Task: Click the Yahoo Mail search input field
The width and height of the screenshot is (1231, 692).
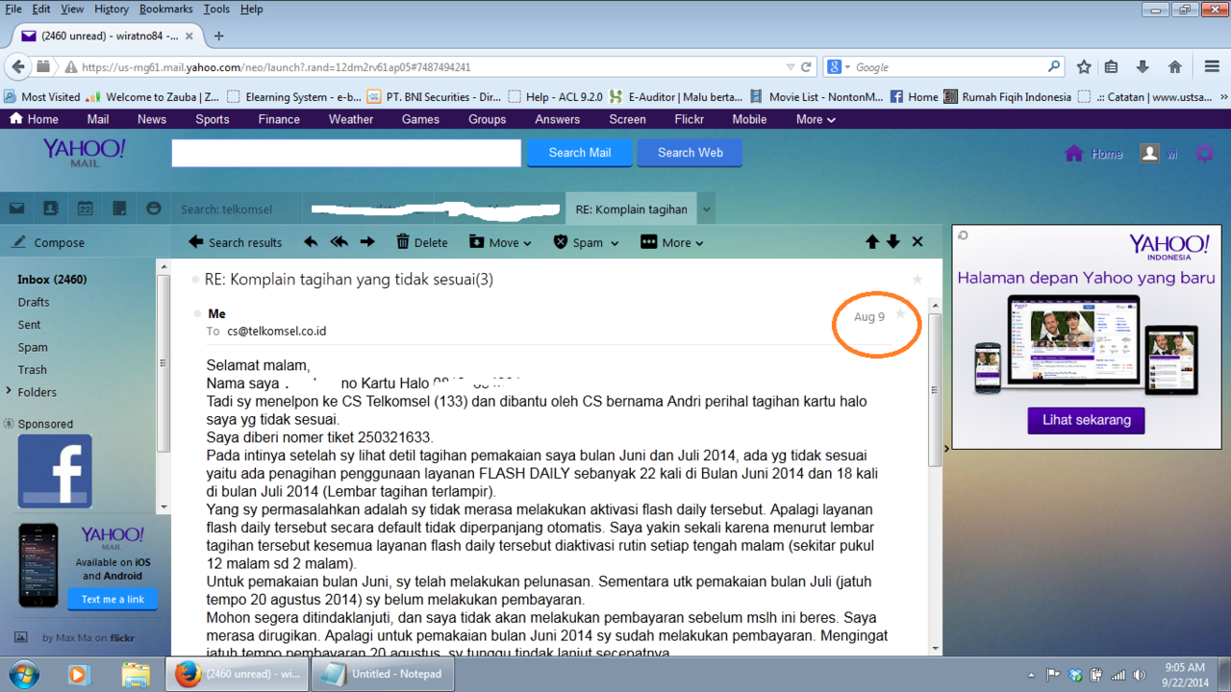Action: pyautogui.click(x=346, y=153)
